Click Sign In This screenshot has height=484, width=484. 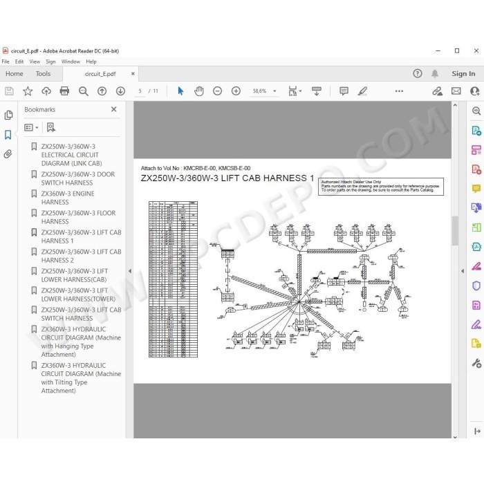coord(463,73)
